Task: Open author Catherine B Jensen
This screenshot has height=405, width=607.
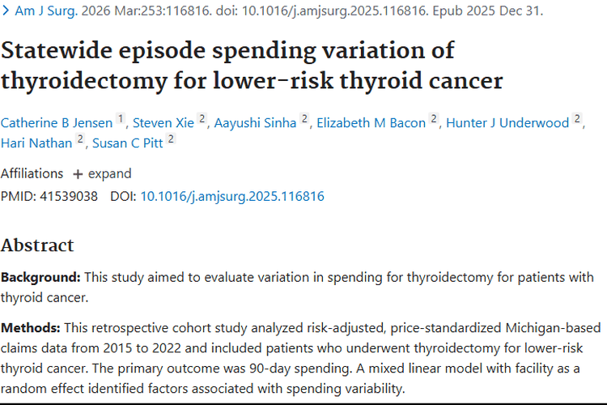Action: coord(57,122)
